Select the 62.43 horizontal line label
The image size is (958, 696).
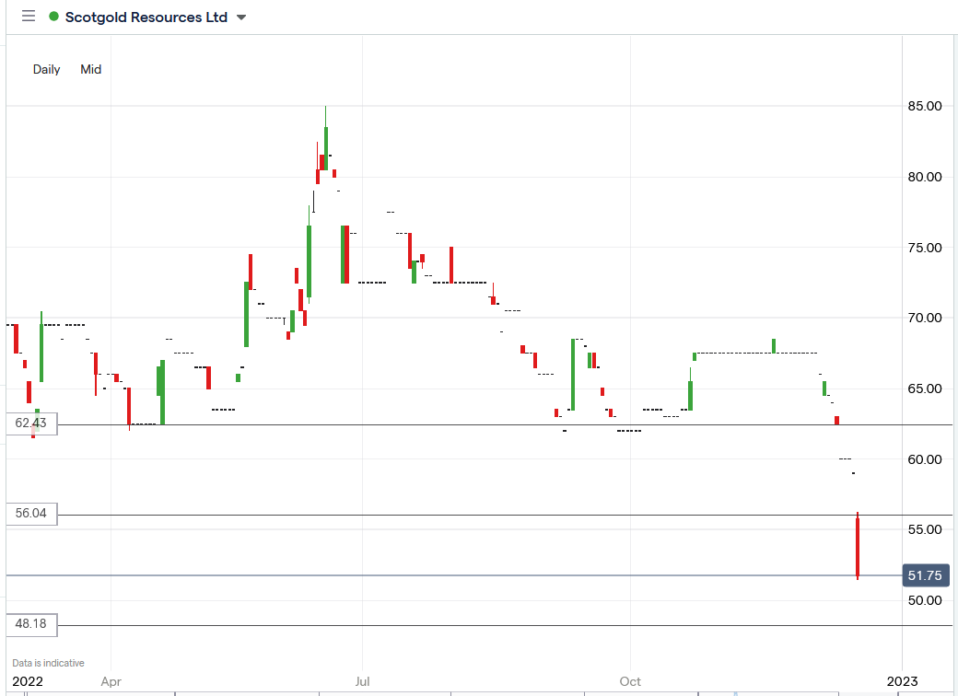(31, 423)
